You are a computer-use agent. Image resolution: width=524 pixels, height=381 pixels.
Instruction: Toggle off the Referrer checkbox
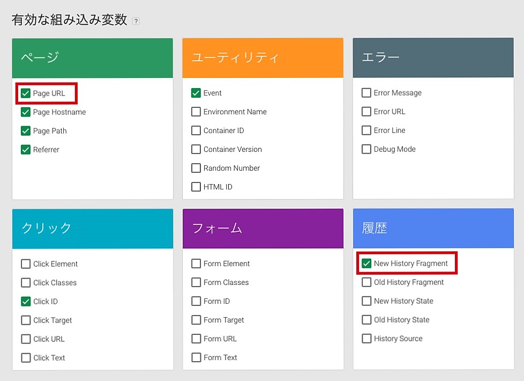[x=26, y=150]
